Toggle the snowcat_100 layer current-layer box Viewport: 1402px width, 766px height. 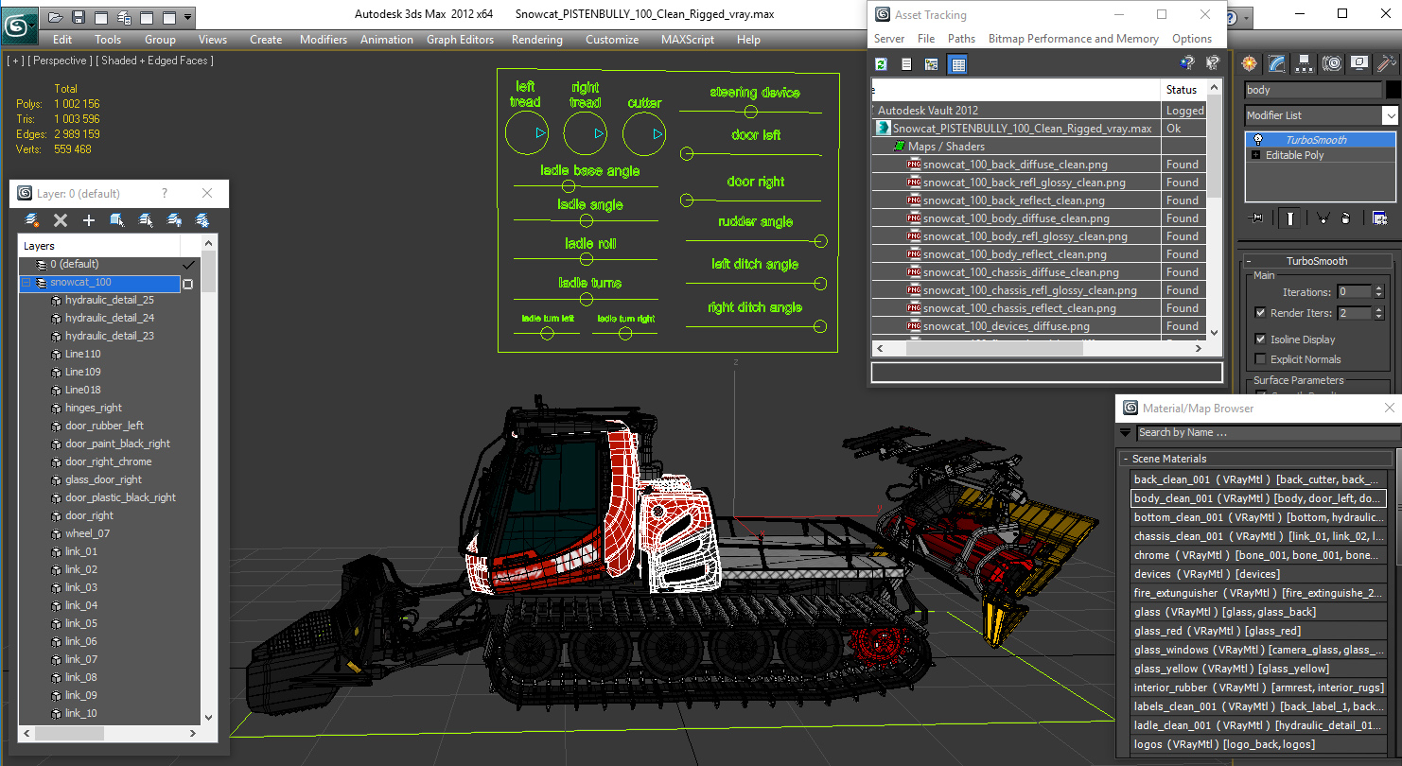(187, 283)
